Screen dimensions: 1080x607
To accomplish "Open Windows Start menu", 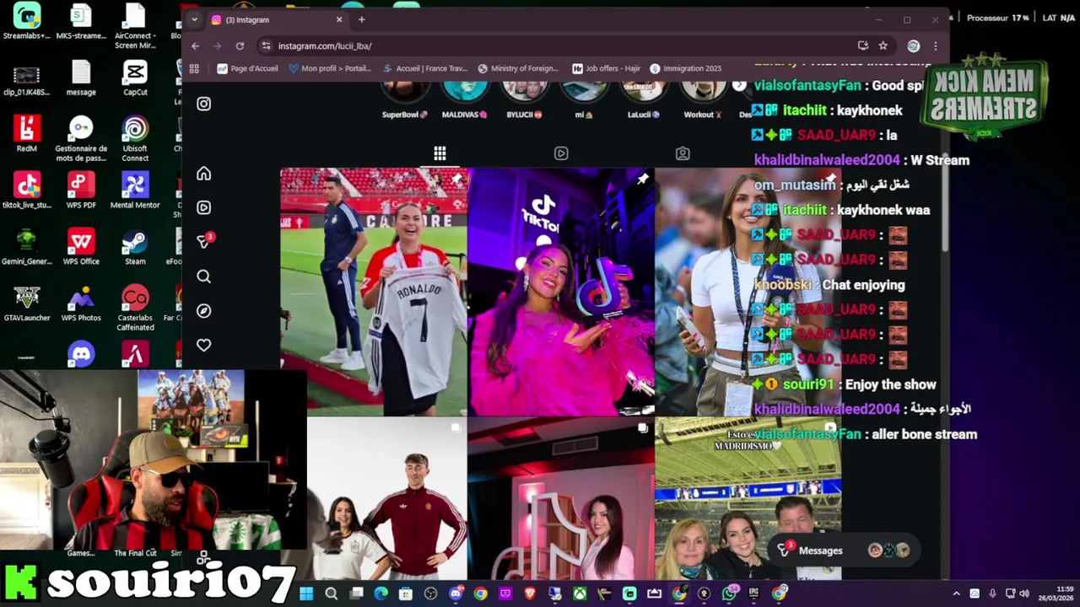I will 306,594.
